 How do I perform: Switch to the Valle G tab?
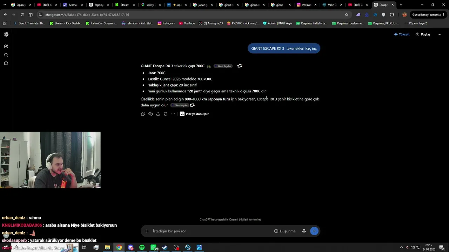click(x=332, y=5)
